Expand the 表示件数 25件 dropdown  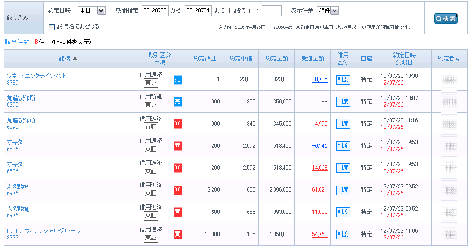pyautogui.click(x=328, y=11)
